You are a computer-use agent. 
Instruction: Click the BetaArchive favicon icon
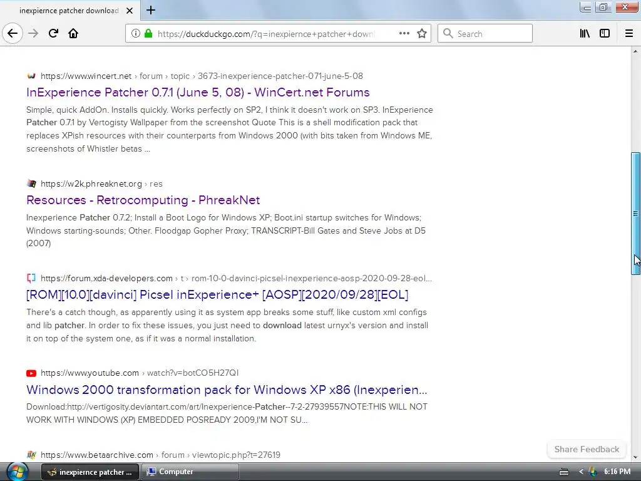tap(31, 455)
